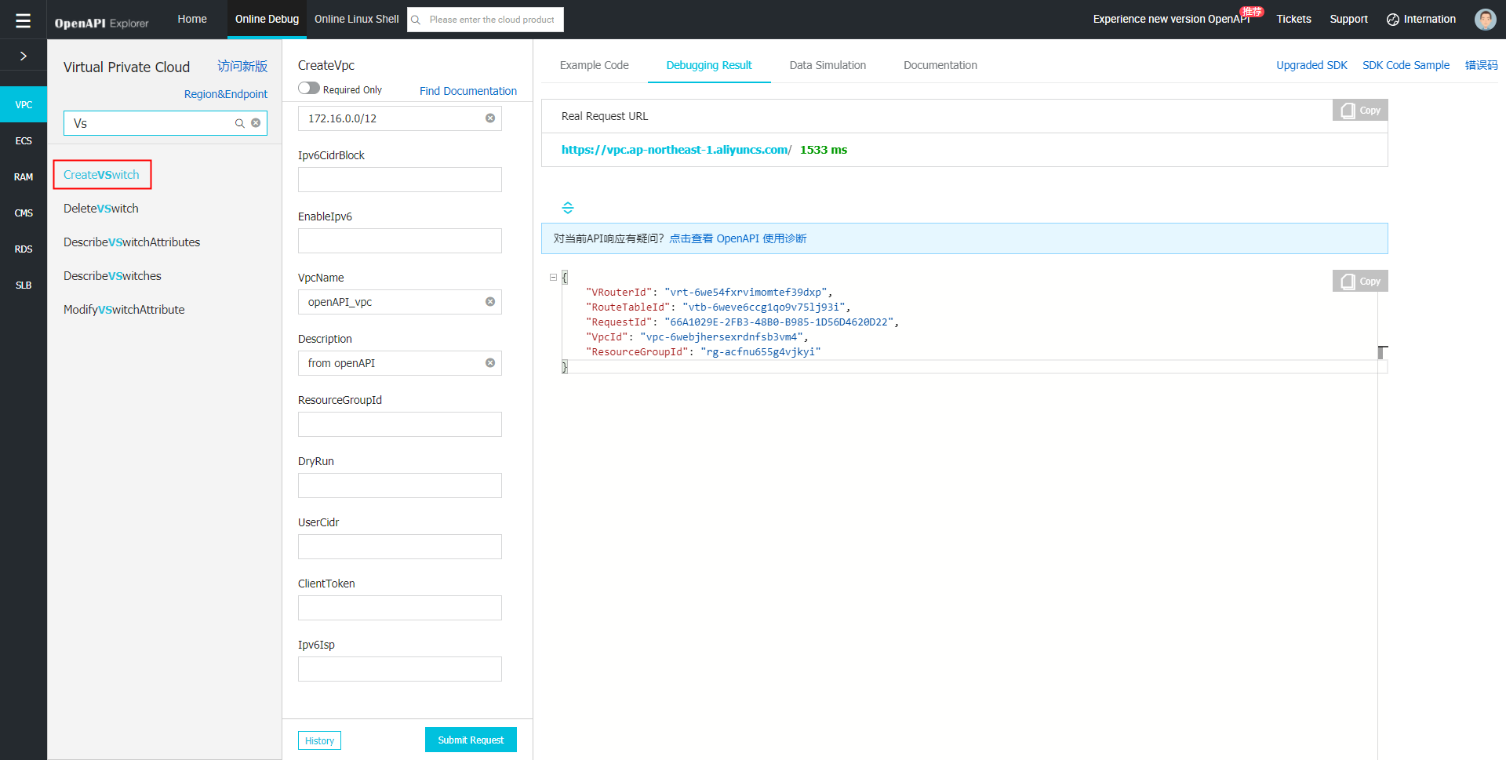Clear the API filter 'Vs' text
Image resolution: width=1506 pixels, height=760 pixels.
(256, 123)
